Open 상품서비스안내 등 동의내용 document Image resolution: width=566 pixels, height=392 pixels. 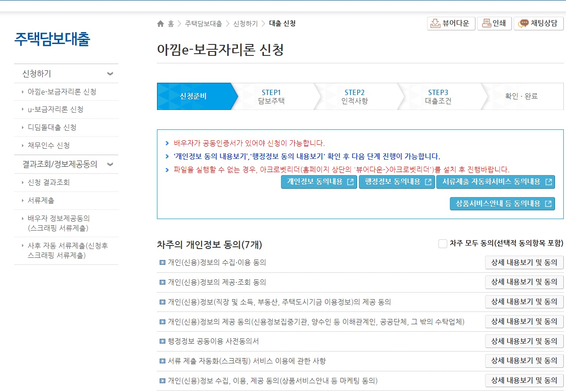pos(502,204)
